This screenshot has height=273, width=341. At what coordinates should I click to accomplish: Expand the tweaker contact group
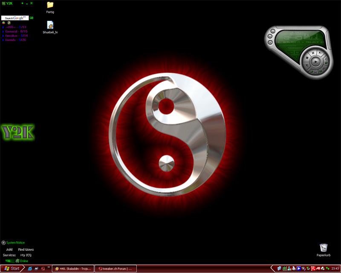(x=3, y=36)
